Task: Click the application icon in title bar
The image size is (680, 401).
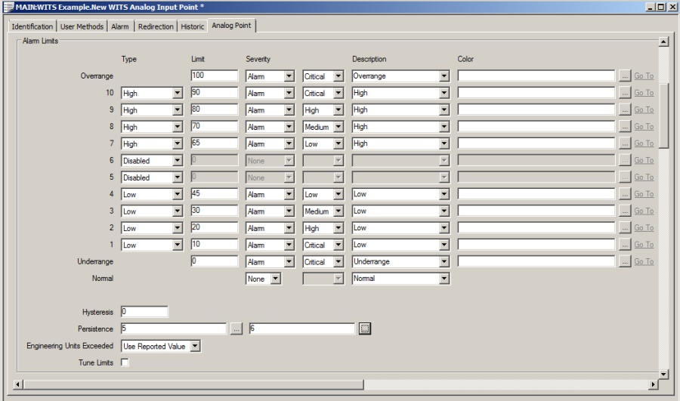Action: 8,7
